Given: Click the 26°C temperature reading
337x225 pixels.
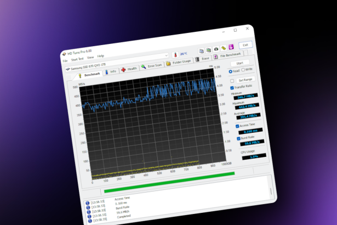Looking at the screenshot, I should coord(184,54).
